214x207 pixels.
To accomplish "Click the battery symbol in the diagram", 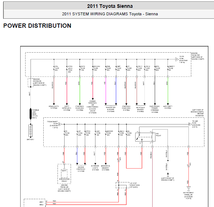I will tap(31, 131).
